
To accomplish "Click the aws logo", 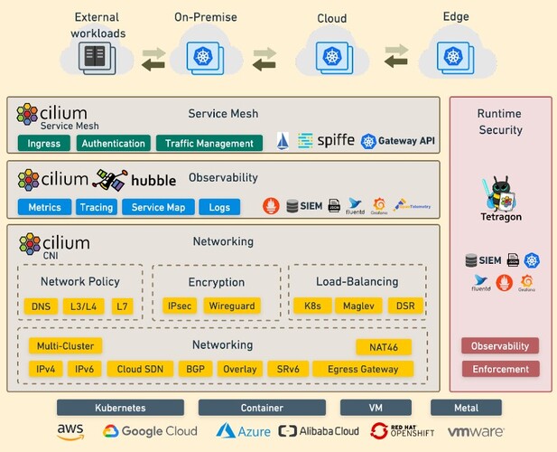I will 70,431.
